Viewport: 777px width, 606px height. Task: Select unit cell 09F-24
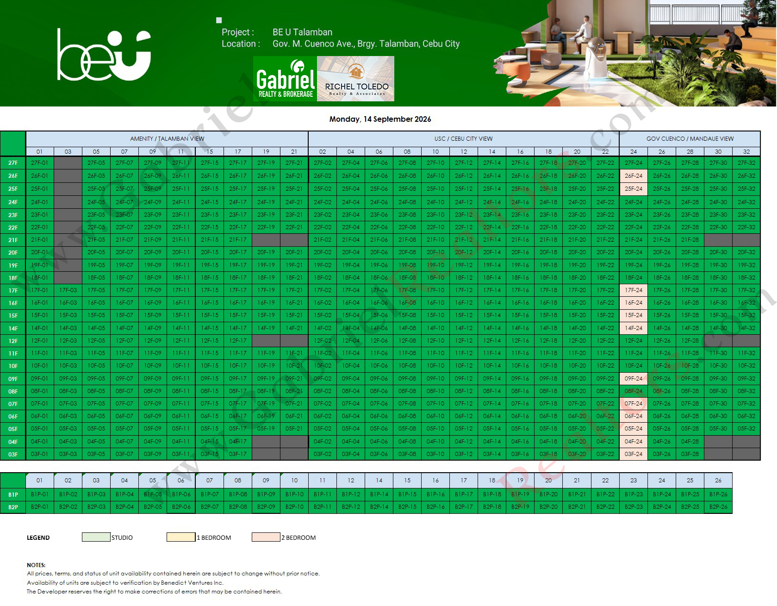(x=633, y=379)
